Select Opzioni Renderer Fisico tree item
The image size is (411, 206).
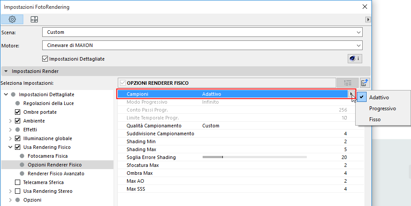(55, 165)
